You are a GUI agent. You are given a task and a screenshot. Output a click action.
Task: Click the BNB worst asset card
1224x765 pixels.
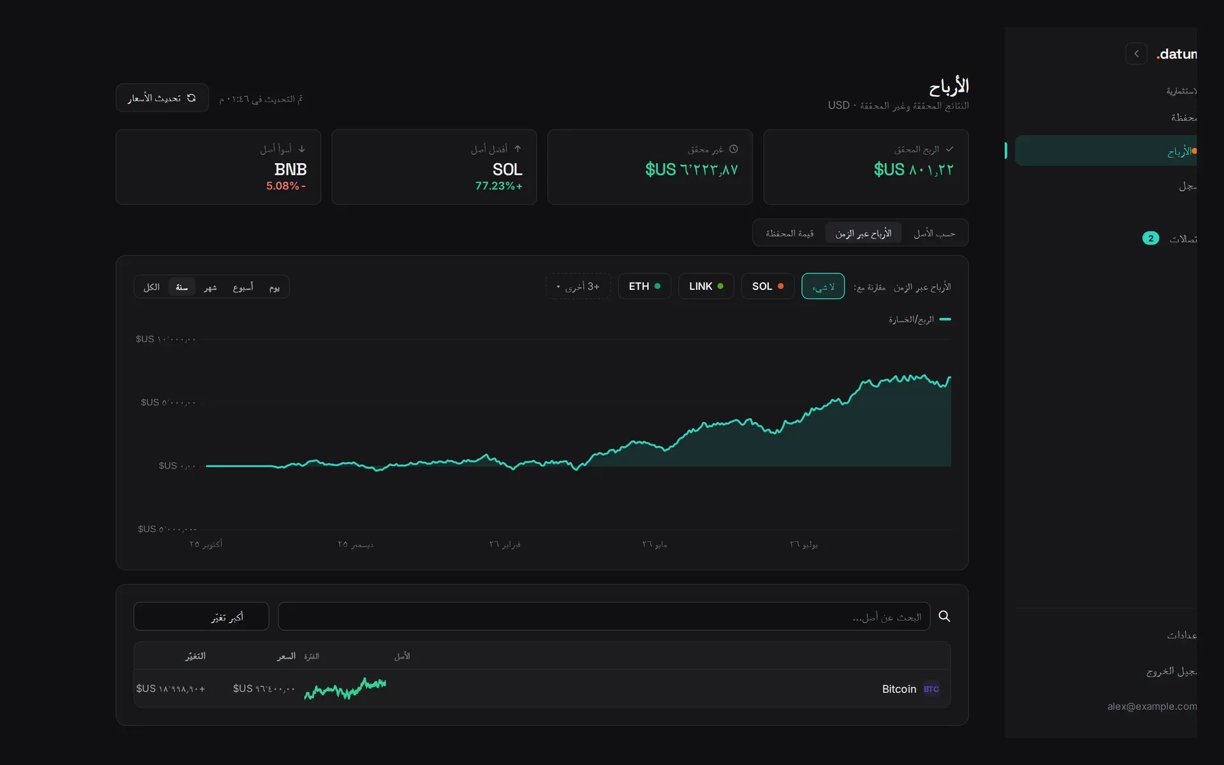point(219,167)
